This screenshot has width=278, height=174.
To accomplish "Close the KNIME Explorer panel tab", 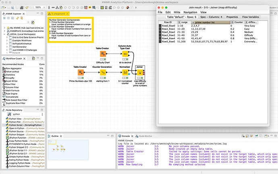I will click(x=24, y=14).
